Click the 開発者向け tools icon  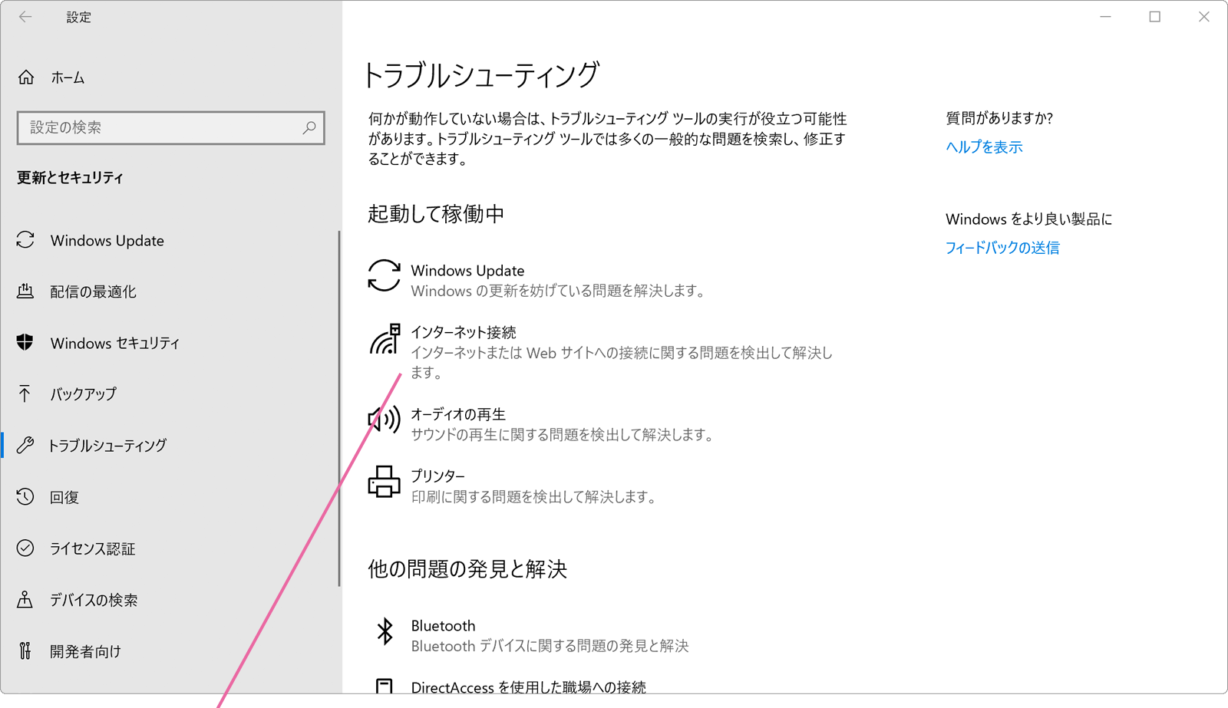(x=25, y=650)
